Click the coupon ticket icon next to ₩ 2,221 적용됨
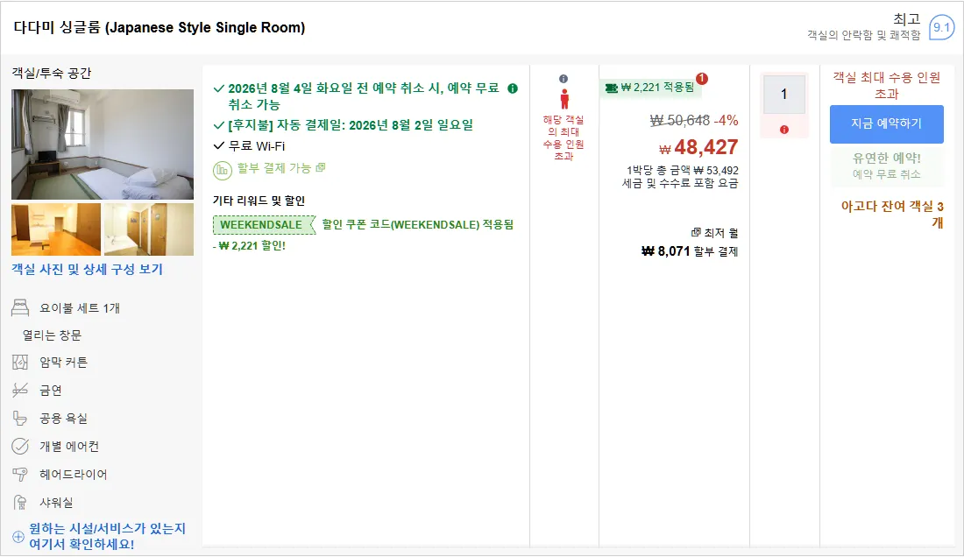 (x=611, y=88)
